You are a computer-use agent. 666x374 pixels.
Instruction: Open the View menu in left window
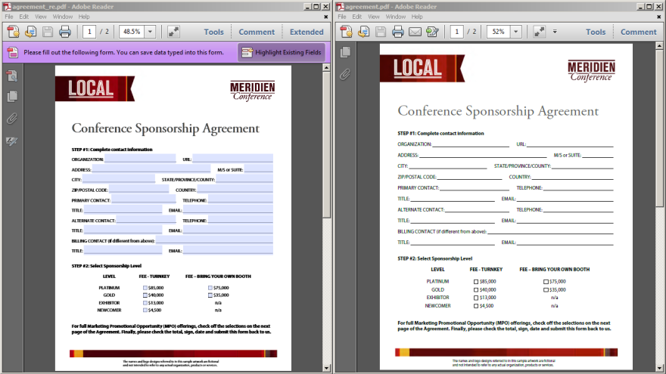(x=40, y=16)
